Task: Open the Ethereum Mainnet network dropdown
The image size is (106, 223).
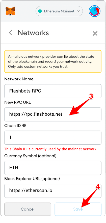Action: 59,11
